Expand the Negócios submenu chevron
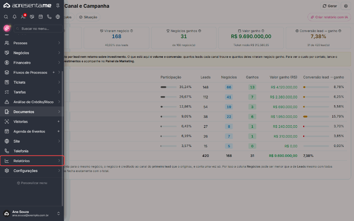 click(59, 53)
